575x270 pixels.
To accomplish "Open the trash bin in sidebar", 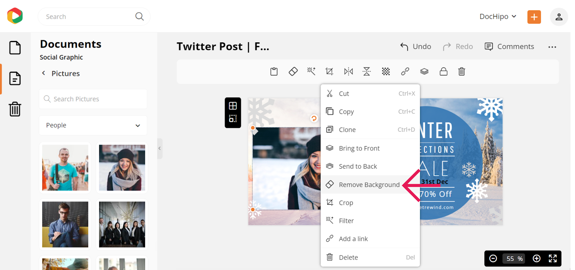I will click(x=15, y=109).
